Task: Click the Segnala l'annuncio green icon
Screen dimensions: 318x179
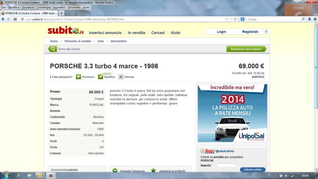Action: 115,171
